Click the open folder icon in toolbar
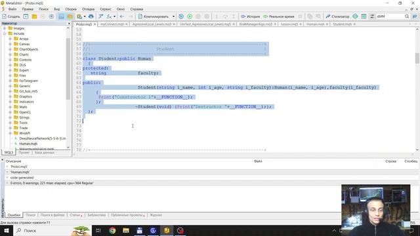Image resolution: width=420 pixels, height=236 pixels. coord(34,16)
